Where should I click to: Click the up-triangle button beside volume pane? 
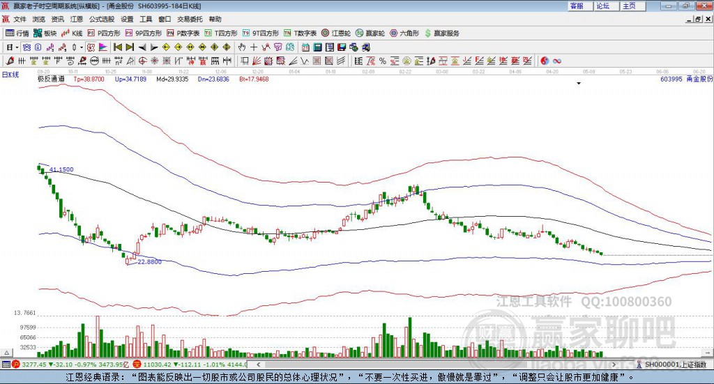click(6, 353)
